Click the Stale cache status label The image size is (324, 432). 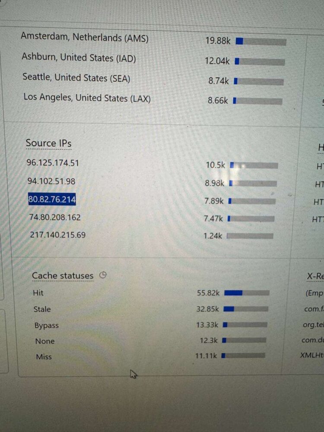[x=42, y=309]
